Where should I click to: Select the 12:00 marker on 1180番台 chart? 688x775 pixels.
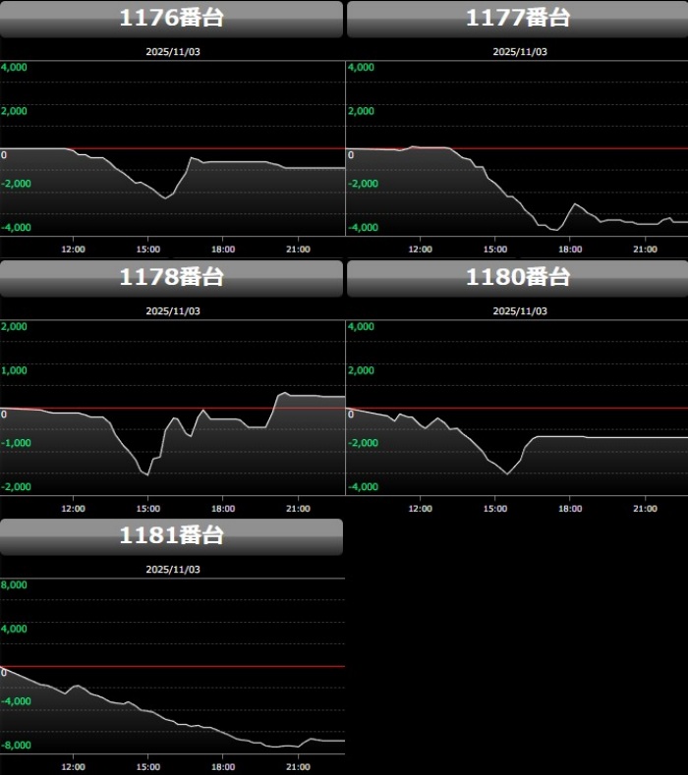click(x=420, y=508)
